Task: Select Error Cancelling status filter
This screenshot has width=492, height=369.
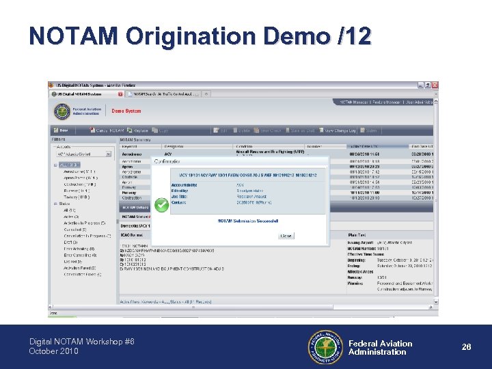Action: [x=80, y=255]
